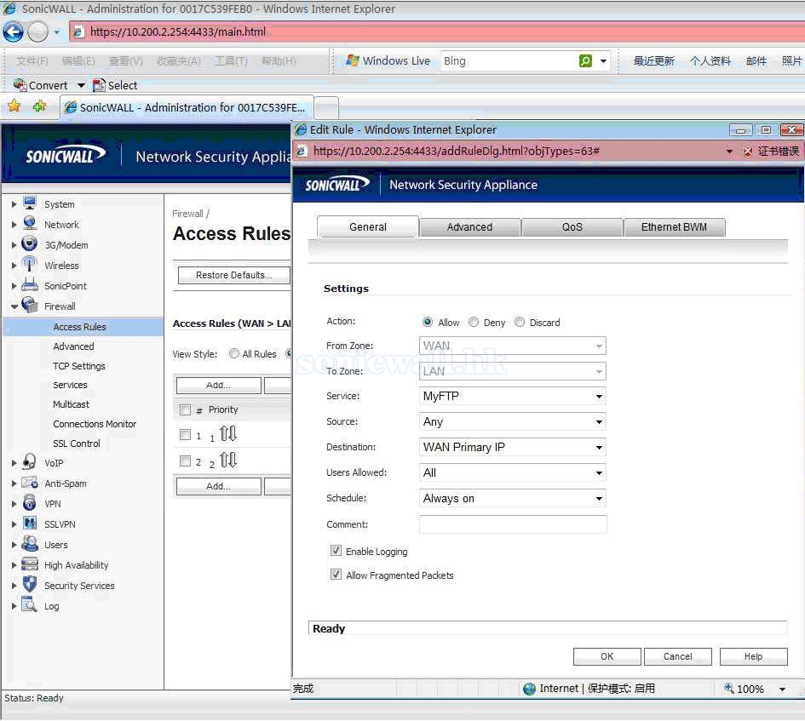Image resolution: width=805 pixels, height=721 pixels.
Task: Open TCP Settings under Firewall
Action: click(x=79, y=366)
